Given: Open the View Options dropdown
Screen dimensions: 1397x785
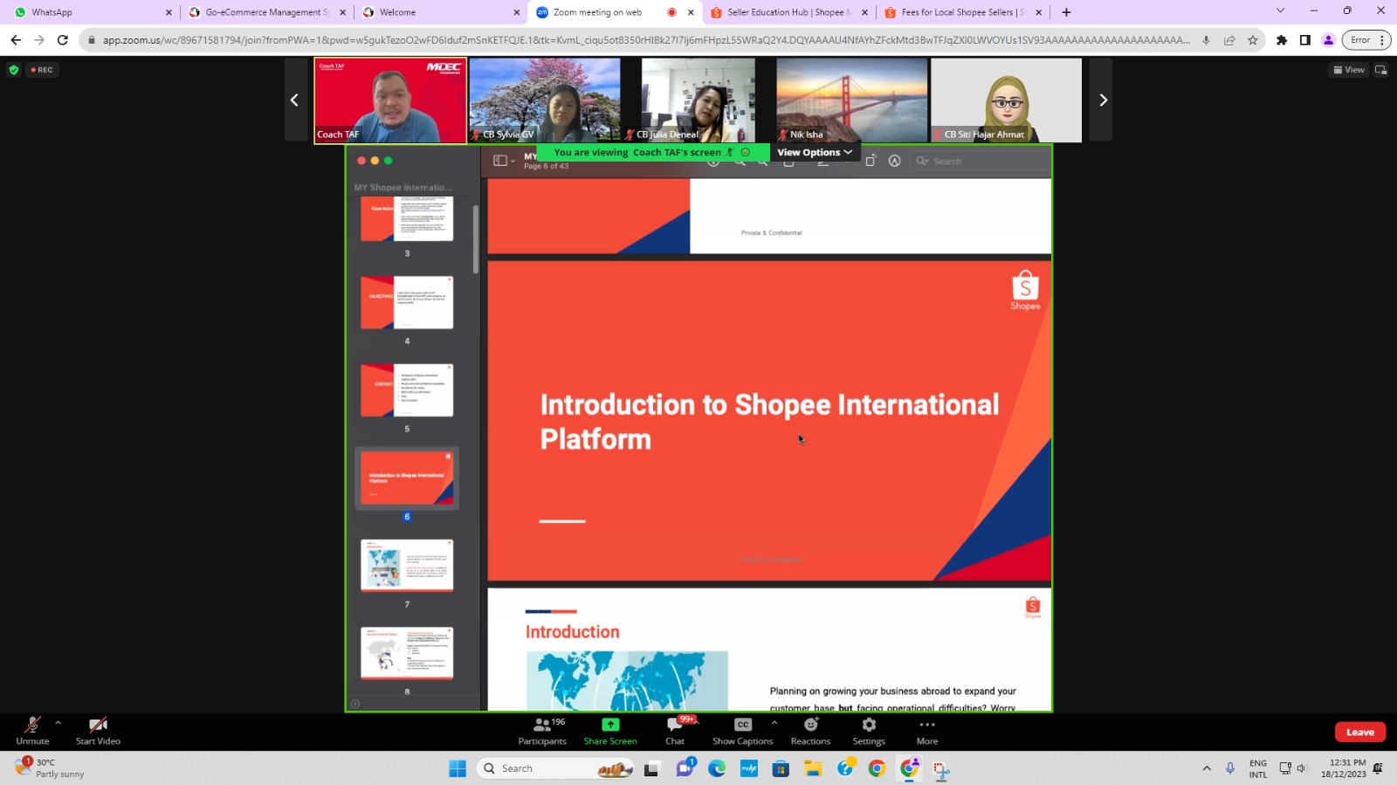Looking at the screenshot, I should pyautogui.click(x=815, y=152).
